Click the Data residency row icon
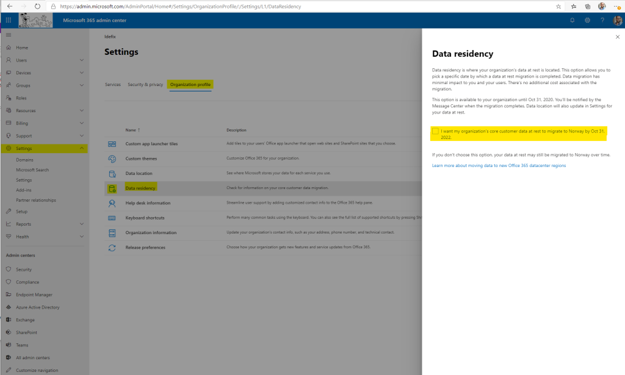Image resolution: width=625 pixels, height=375 pixels. (112, 188)
